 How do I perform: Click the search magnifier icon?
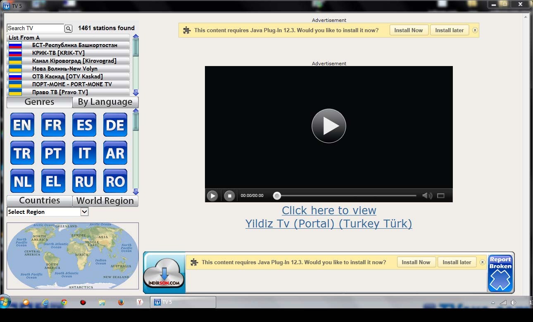(x=68, y=28)
